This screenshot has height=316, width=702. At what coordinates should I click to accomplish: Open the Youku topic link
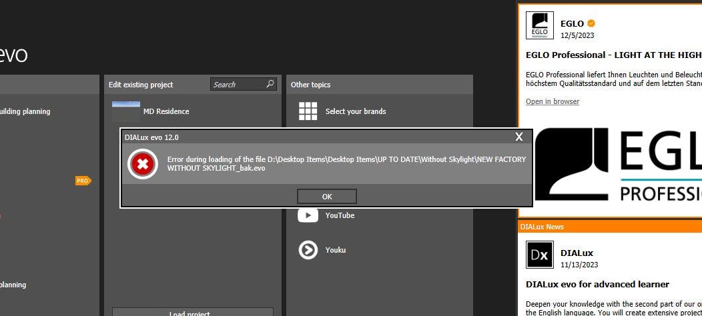click(336, 250)
